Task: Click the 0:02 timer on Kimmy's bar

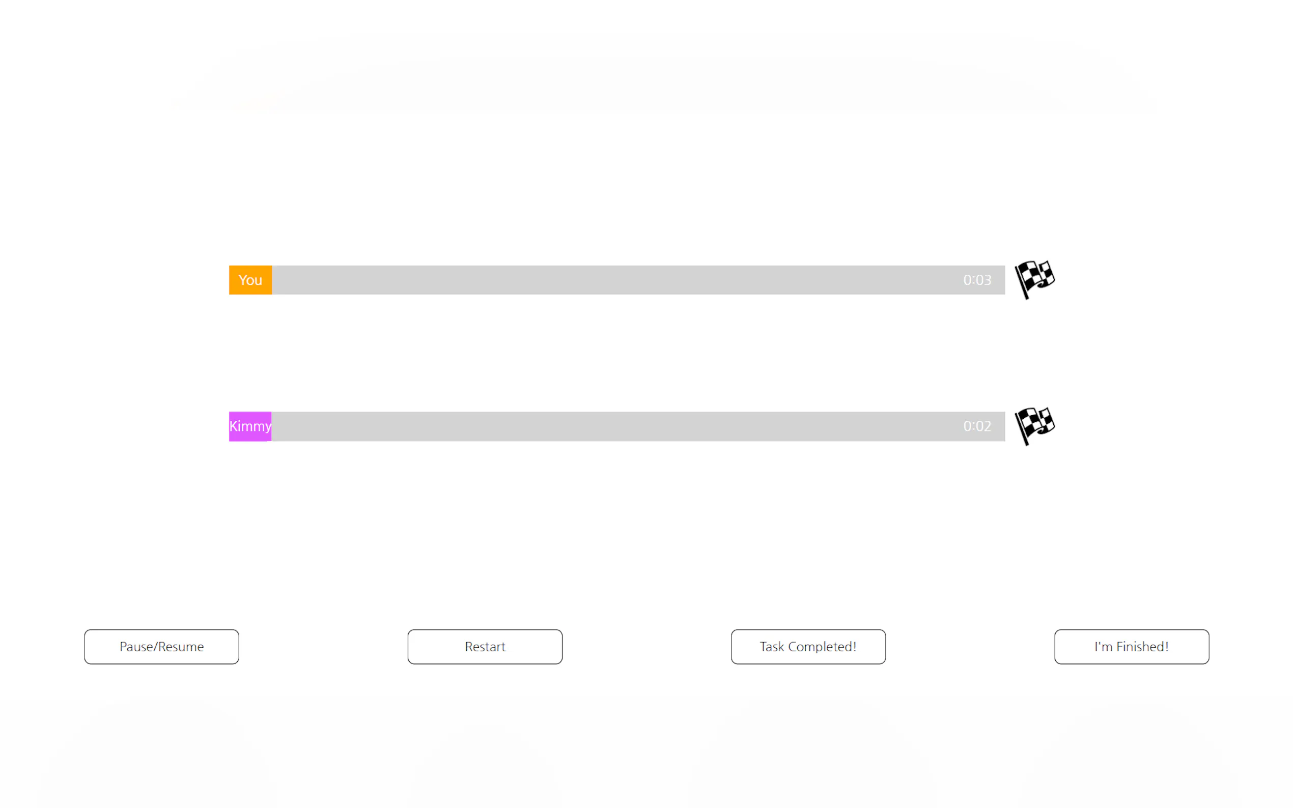Action: click(976, 426)
